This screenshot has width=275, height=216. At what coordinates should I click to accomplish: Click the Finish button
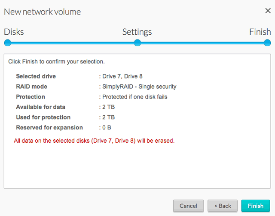[x=256, y=206]
